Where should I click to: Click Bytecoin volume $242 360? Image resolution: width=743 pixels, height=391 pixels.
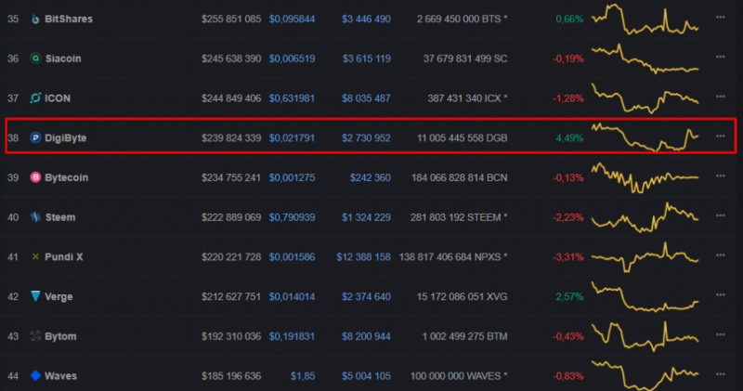coord(370,177)
